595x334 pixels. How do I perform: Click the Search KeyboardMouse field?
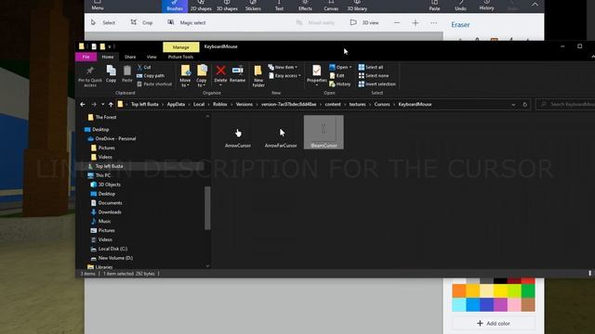pos(565,104)
